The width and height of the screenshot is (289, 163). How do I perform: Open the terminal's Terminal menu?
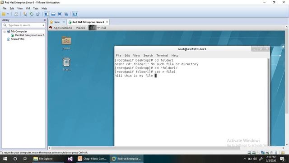(x=162, y=55)
